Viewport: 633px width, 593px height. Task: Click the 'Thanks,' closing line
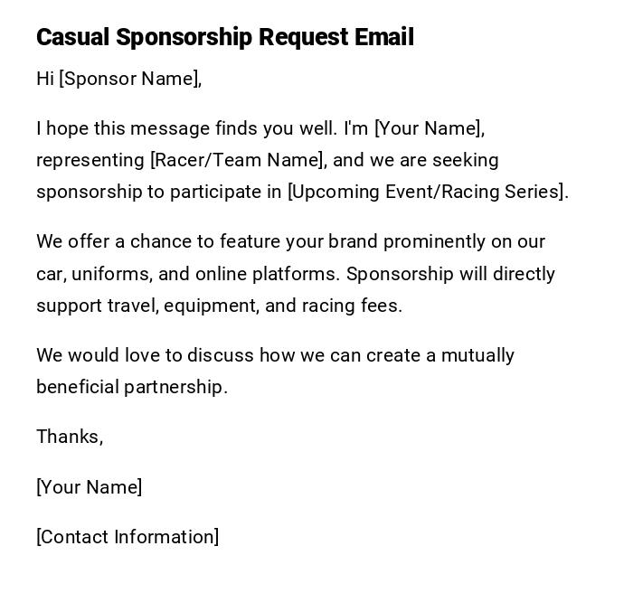pyautogui.click(x=70, y=437)
